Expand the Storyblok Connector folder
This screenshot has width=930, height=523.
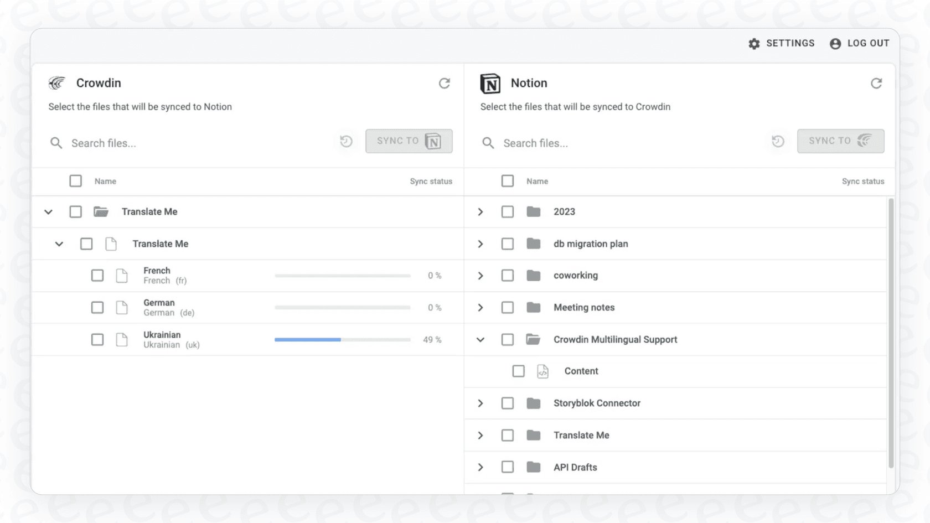pos(479,403)
